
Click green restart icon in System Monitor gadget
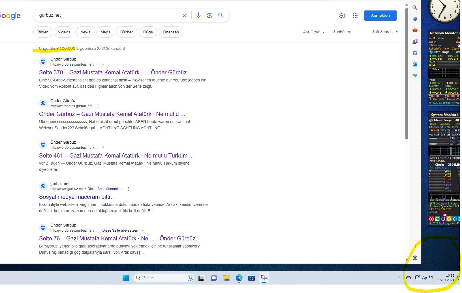[437, 219]
